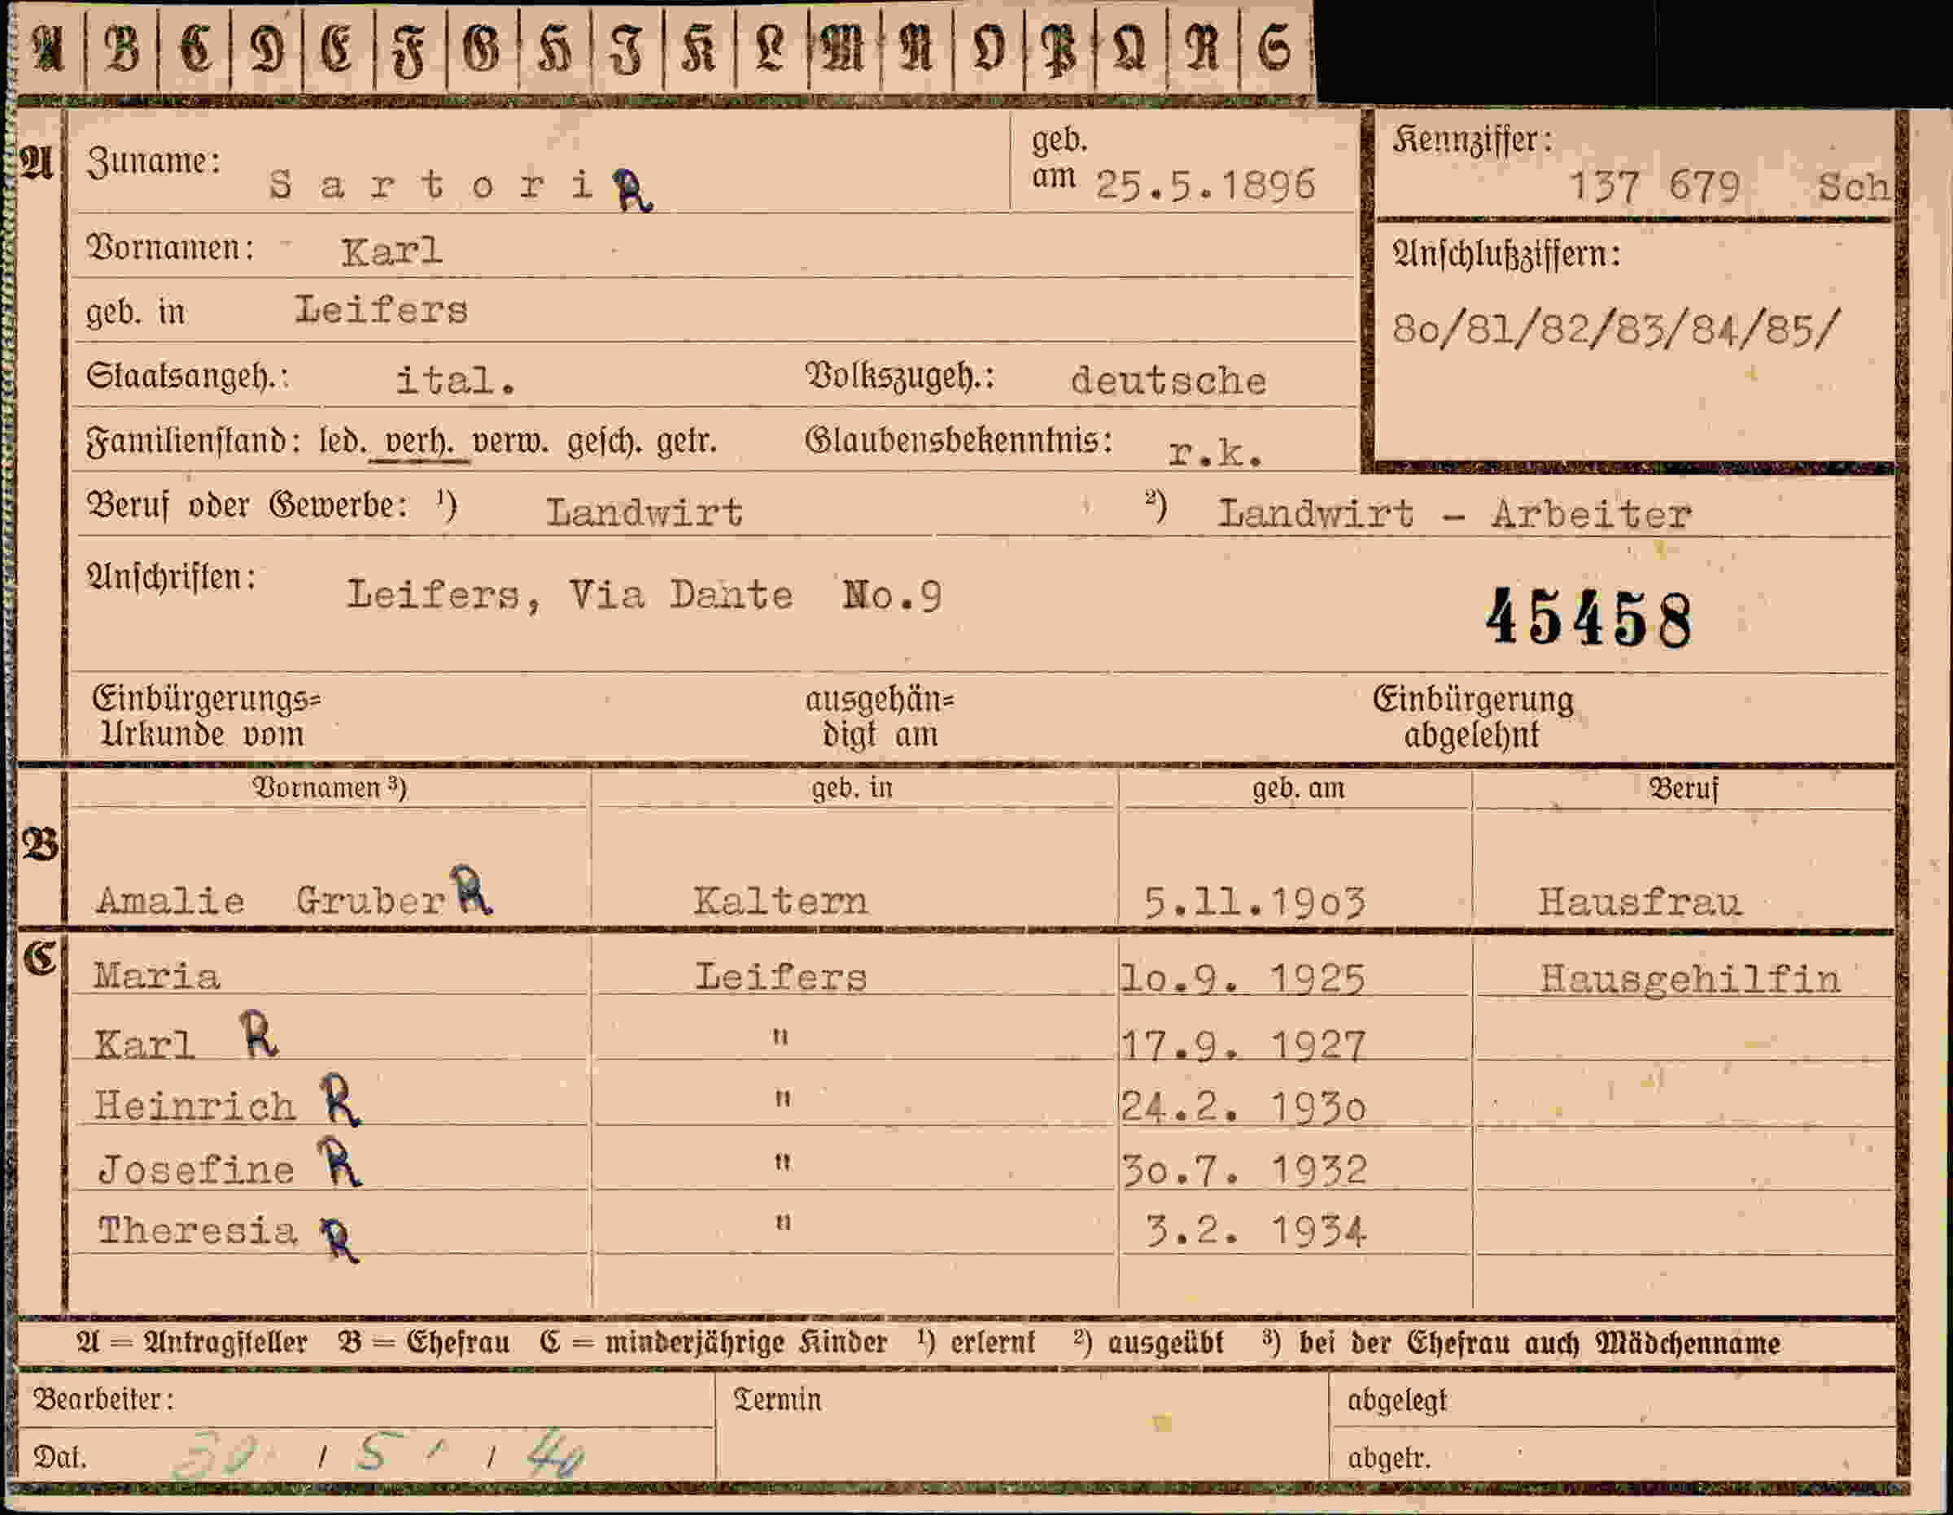Select the letter H alphabet index tab
Image resolution: width=1953 pixels, height=1515 pixels.
click(x=554, y=49)
